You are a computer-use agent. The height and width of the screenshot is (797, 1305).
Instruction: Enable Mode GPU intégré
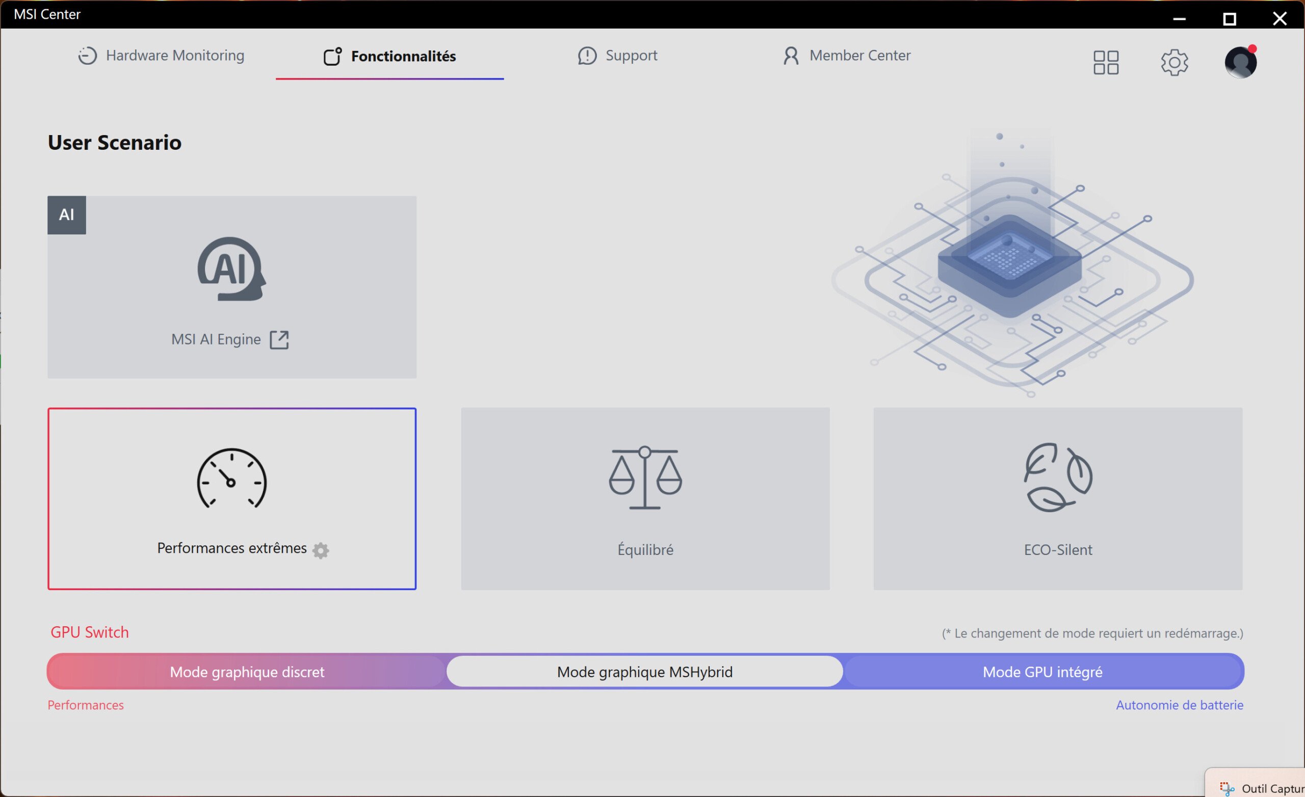[1042, 672]
